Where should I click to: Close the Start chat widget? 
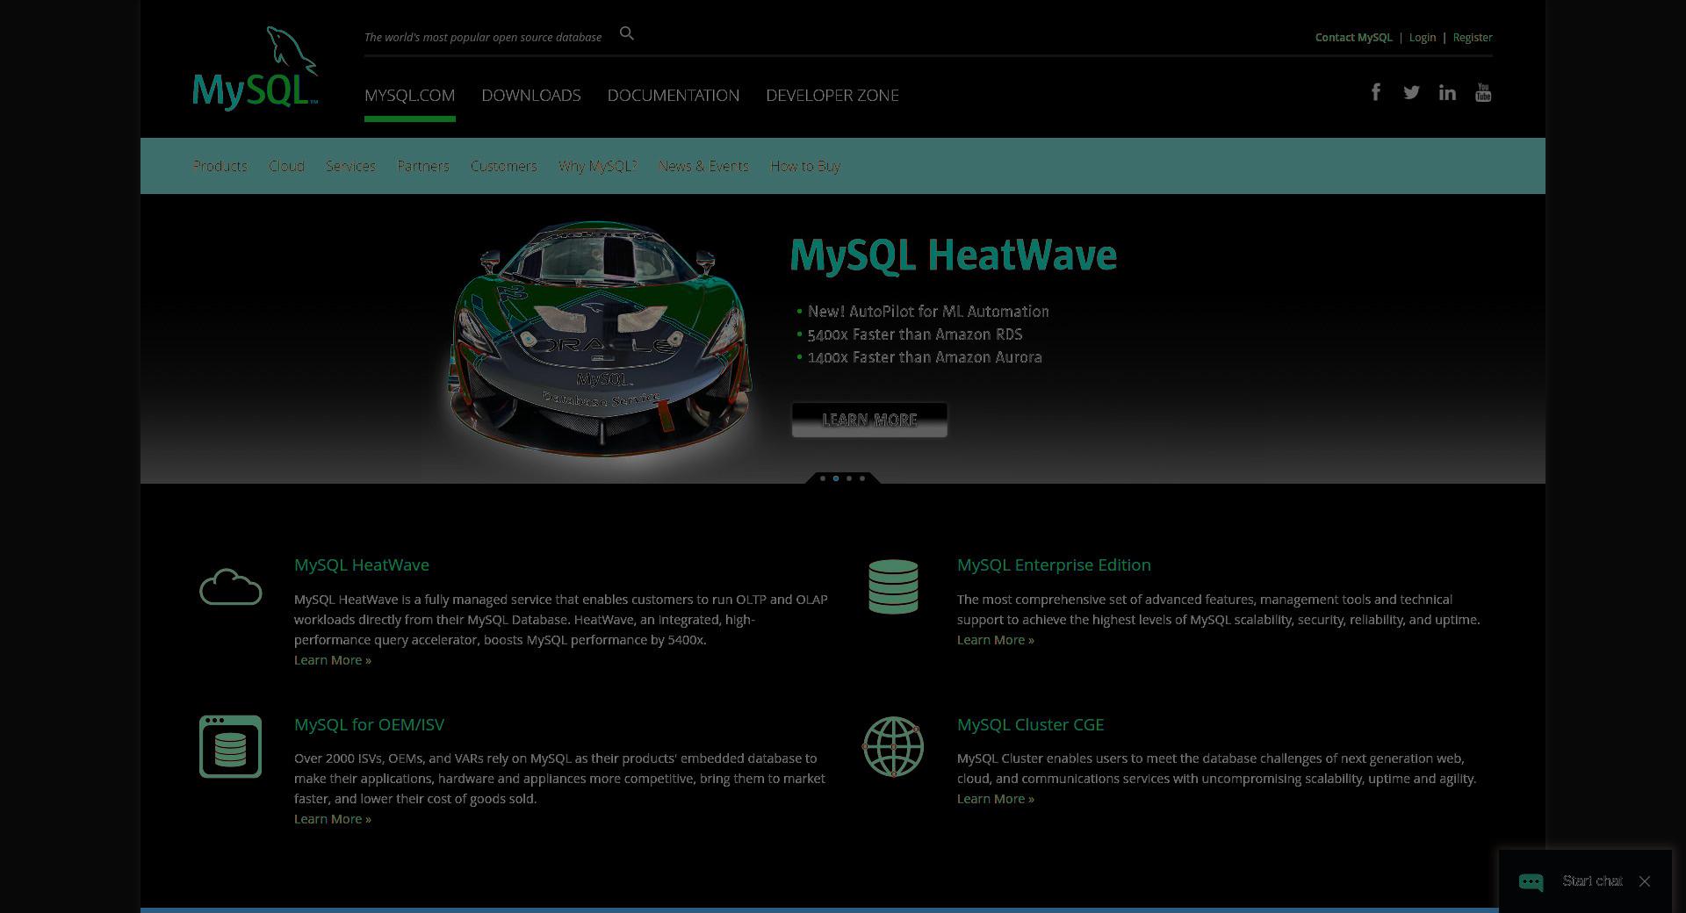tap(1644, 881)
